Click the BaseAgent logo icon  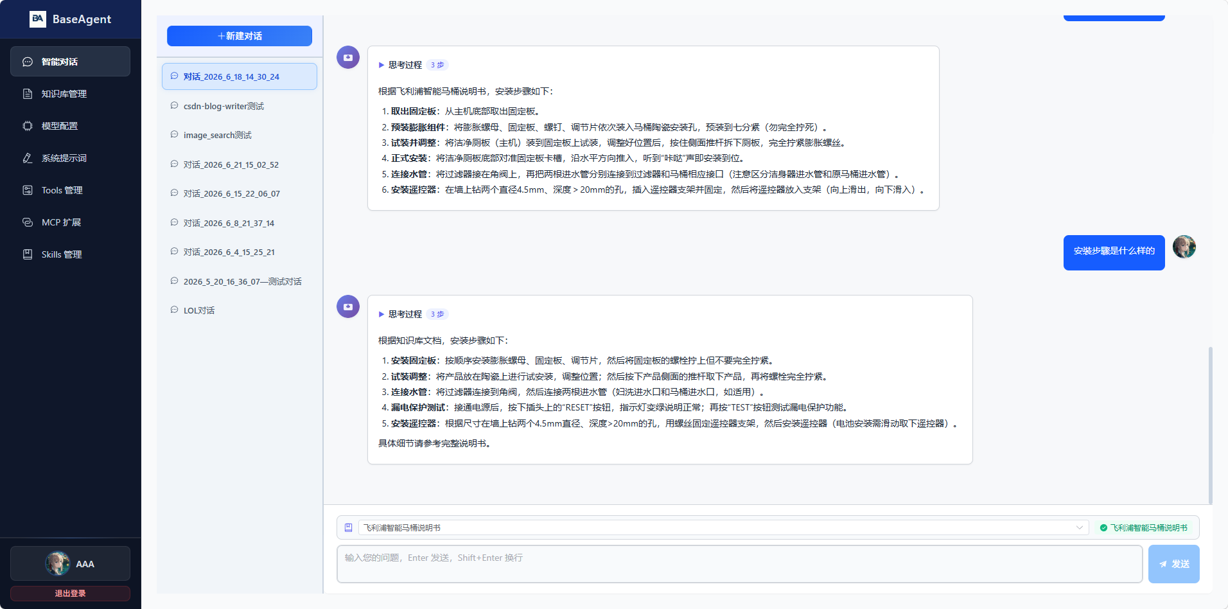[38, 19]
